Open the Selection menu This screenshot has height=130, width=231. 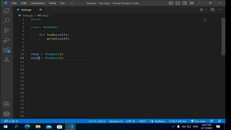[x=38, y=3]
